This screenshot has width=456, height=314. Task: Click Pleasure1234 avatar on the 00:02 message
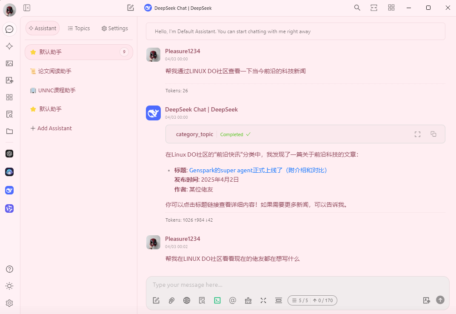click(153, 243)
